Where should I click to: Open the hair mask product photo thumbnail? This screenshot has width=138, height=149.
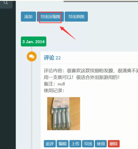click(x=64, y=114)
